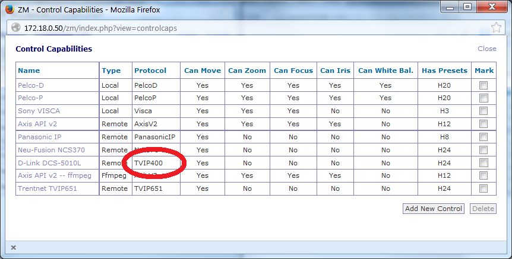Click the Add New Control button
Image resolution: width=512 pixels, height=259 pixels.
pyautogui.click(x=434, y=209)
